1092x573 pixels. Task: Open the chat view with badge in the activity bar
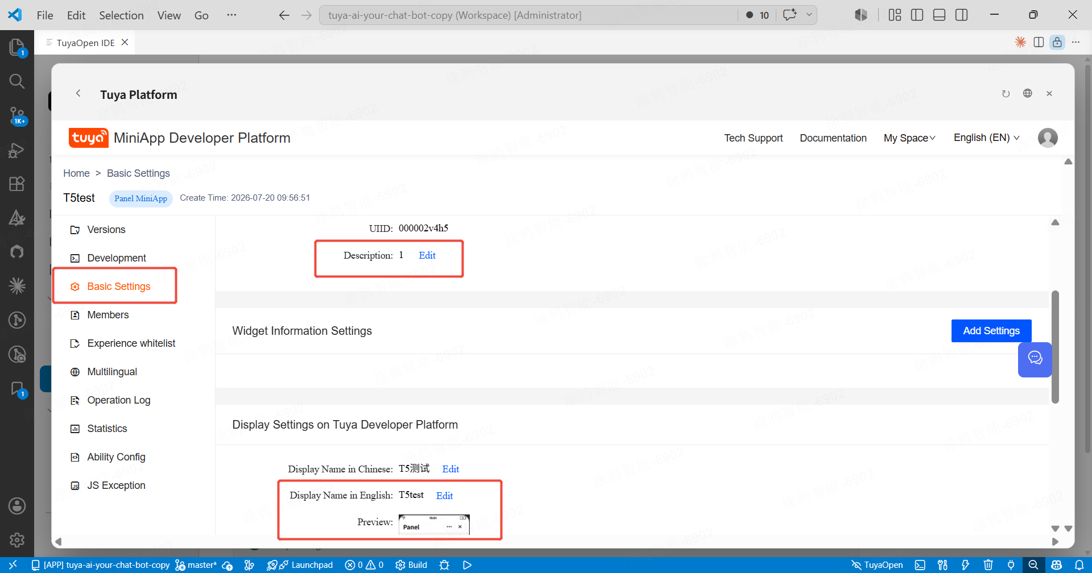17,389
